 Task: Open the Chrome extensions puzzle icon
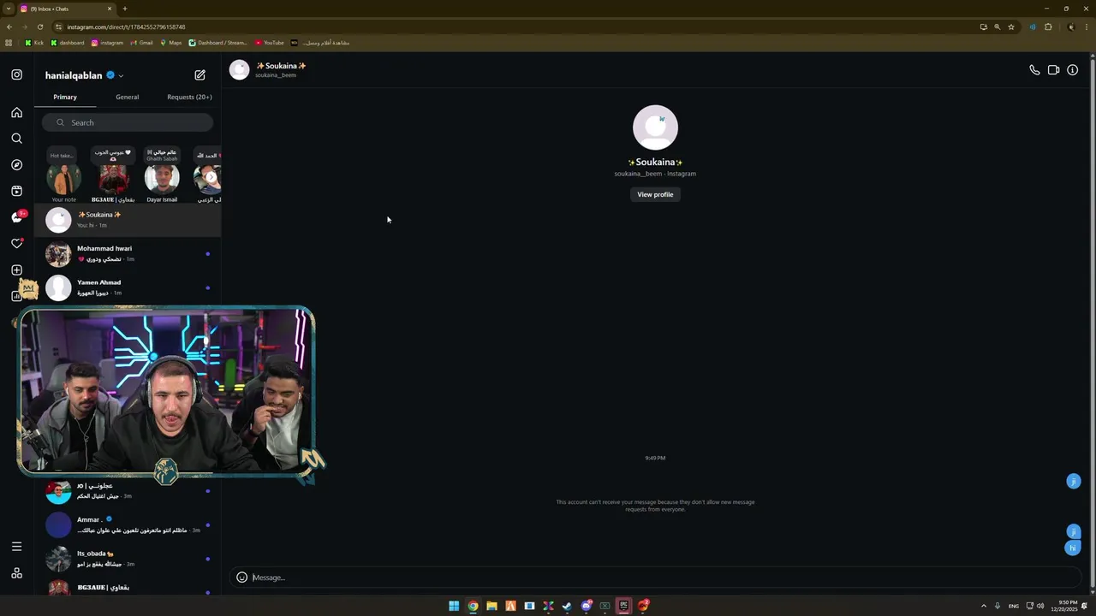coord(1048,27)
